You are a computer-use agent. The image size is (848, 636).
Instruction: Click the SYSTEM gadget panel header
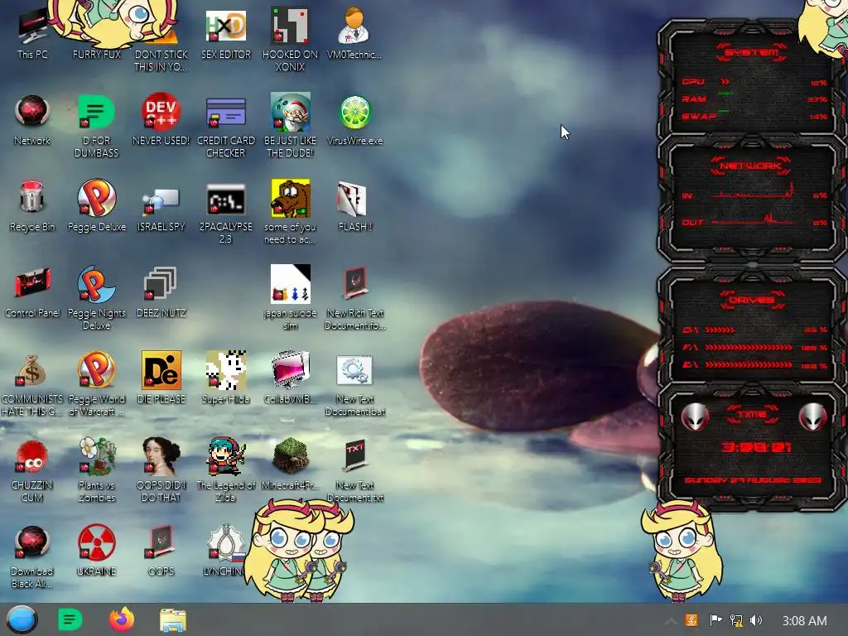pyautogui.click(x=752, y=52)
